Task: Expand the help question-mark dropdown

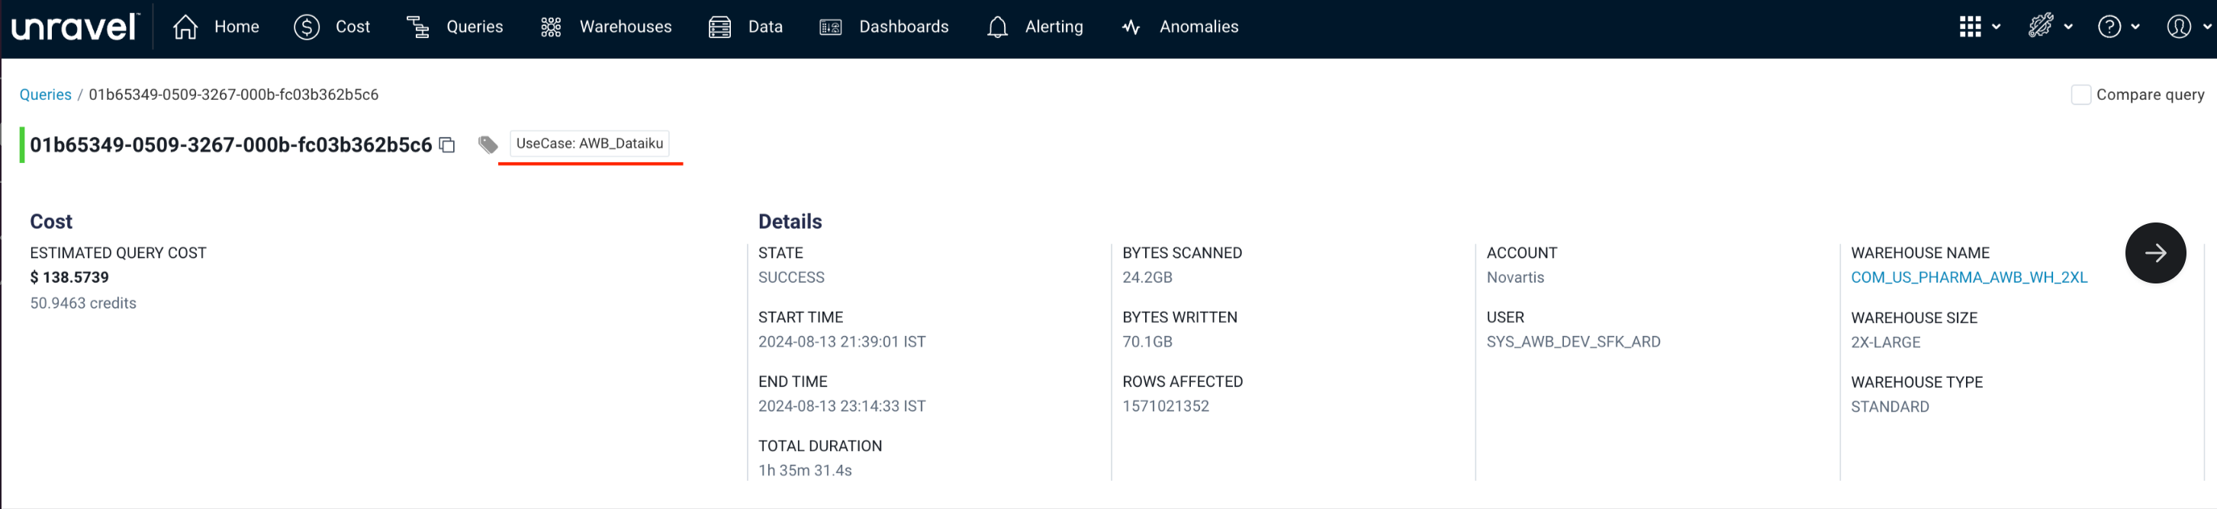Action: click(x=2118, y=27)
